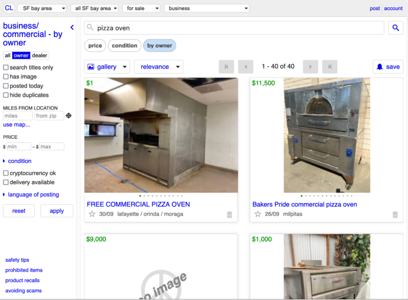
Task: Select the 'owner' seller filter
Action: [x=21, y=56]
